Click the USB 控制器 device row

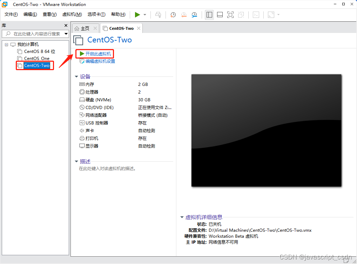pos(125,123)
